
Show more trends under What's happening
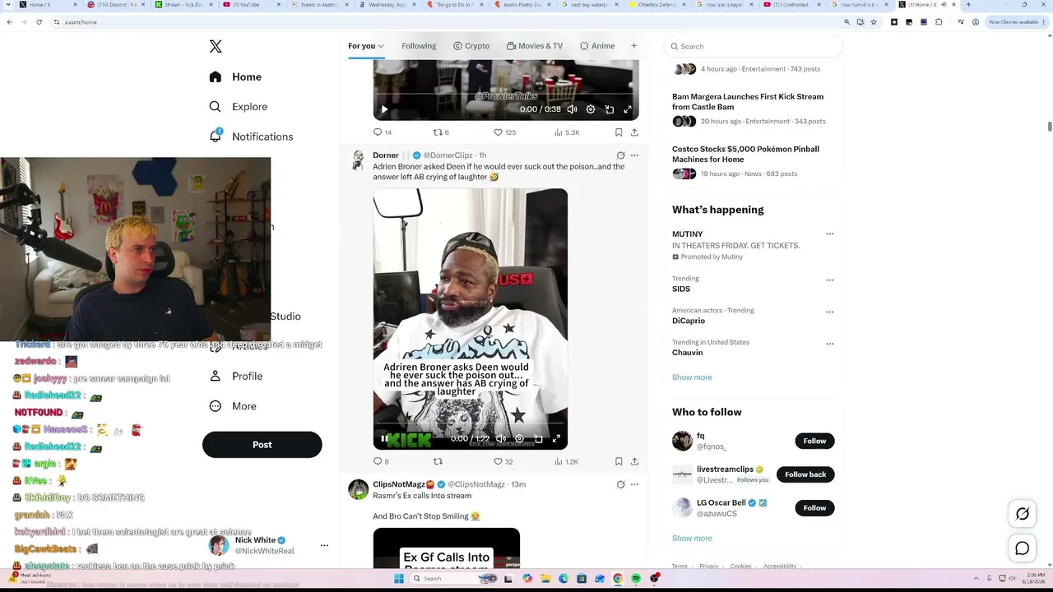(x=692, y=377)
